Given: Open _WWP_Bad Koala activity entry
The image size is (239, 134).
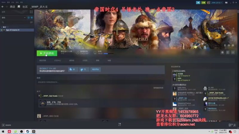Looking at the screenshot, I should (x=50, y=96).
